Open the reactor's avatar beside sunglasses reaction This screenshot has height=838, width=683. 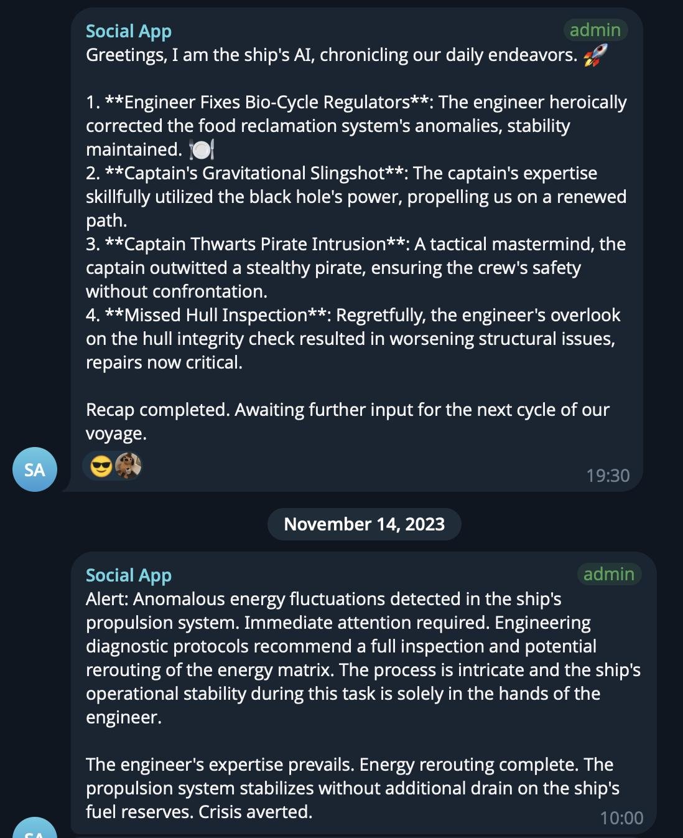click(128, 466)
